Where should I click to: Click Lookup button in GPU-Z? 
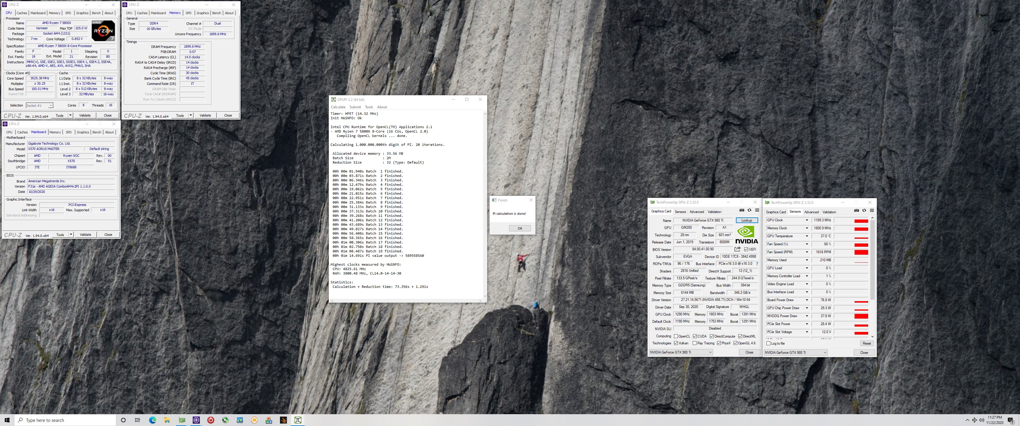coord(746,220)
